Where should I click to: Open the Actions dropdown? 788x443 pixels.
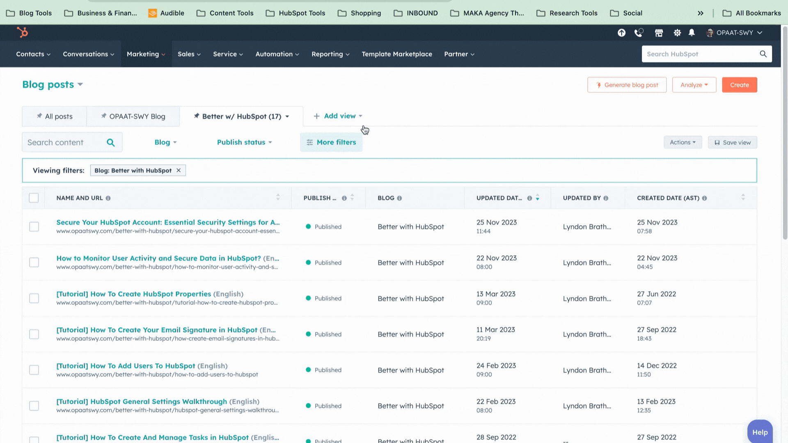coord(683,142)
